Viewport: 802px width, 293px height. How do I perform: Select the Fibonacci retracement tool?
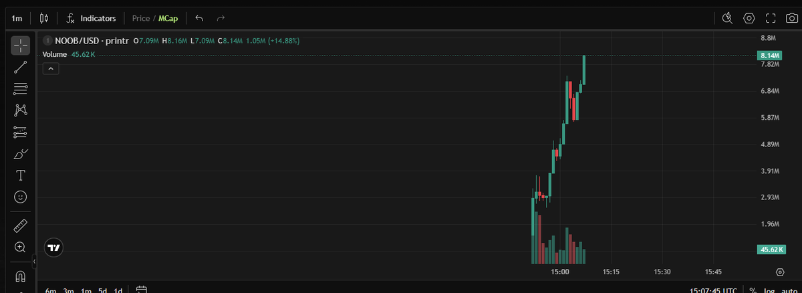(x=21, y=88)
